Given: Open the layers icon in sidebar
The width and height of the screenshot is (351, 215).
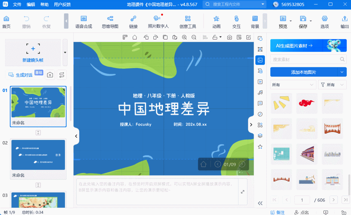Looking at the screenshot, I should pos(260,136).
